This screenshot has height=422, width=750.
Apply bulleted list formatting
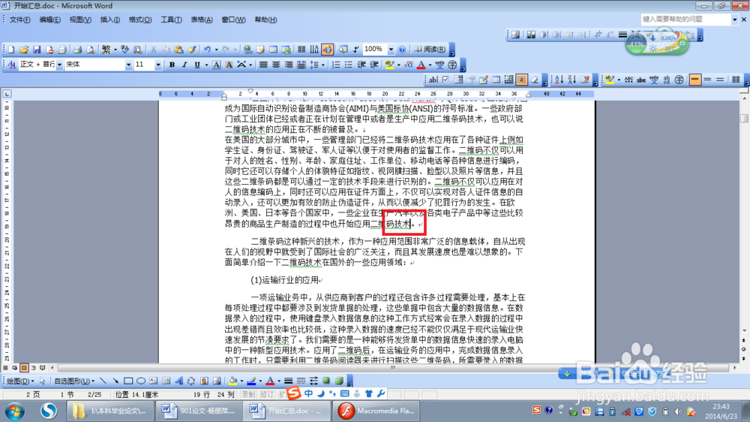pos(348,65)
